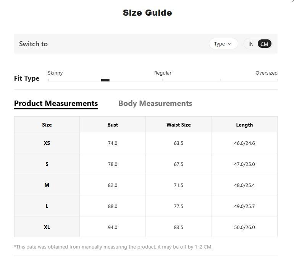
Task: Click the Regular fit label
Action: pyautogui.click(x=163, y=73)
